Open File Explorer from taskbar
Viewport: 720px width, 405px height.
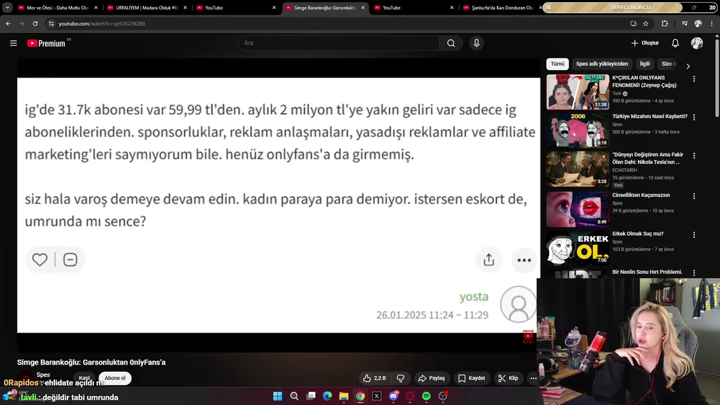344,396
